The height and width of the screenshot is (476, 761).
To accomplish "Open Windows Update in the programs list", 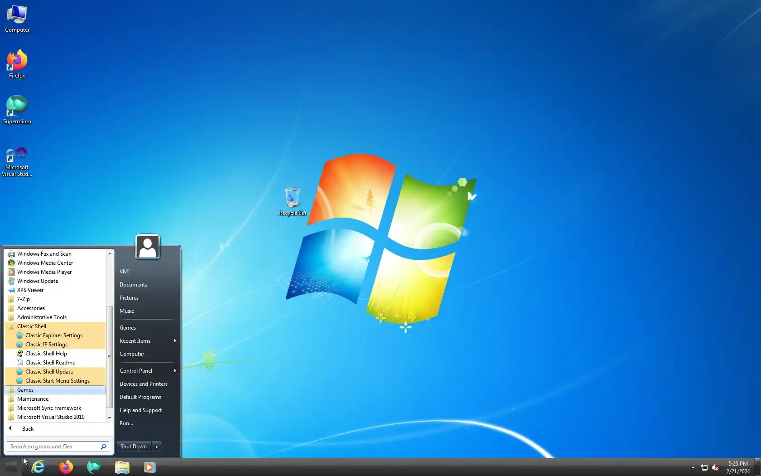I will click(x=55, y=281).
